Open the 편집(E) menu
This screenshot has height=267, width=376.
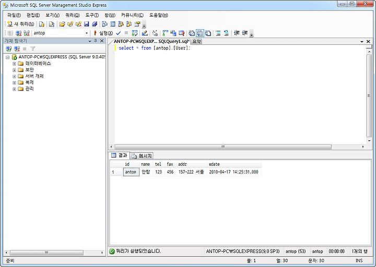(33, 15)
